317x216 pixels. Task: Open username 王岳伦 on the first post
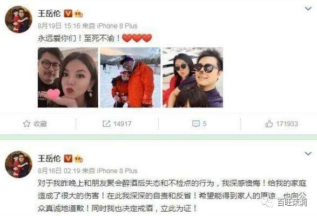(x=49, y=13)
